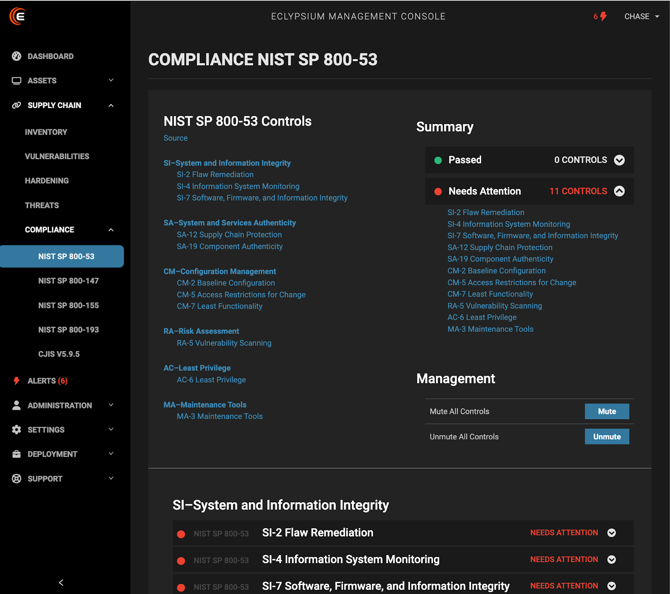Click the Supply Chain link icon

(x=16, y=105)
